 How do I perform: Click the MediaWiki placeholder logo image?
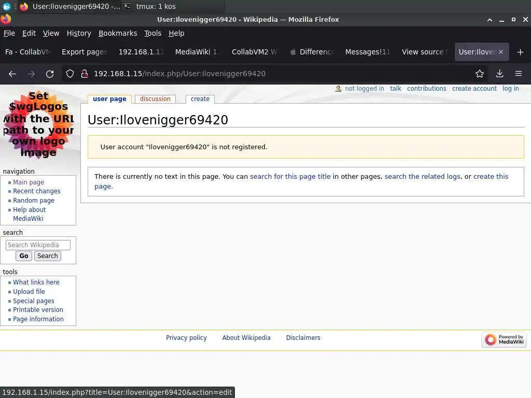pyautogui.click(x=38, y=124)
